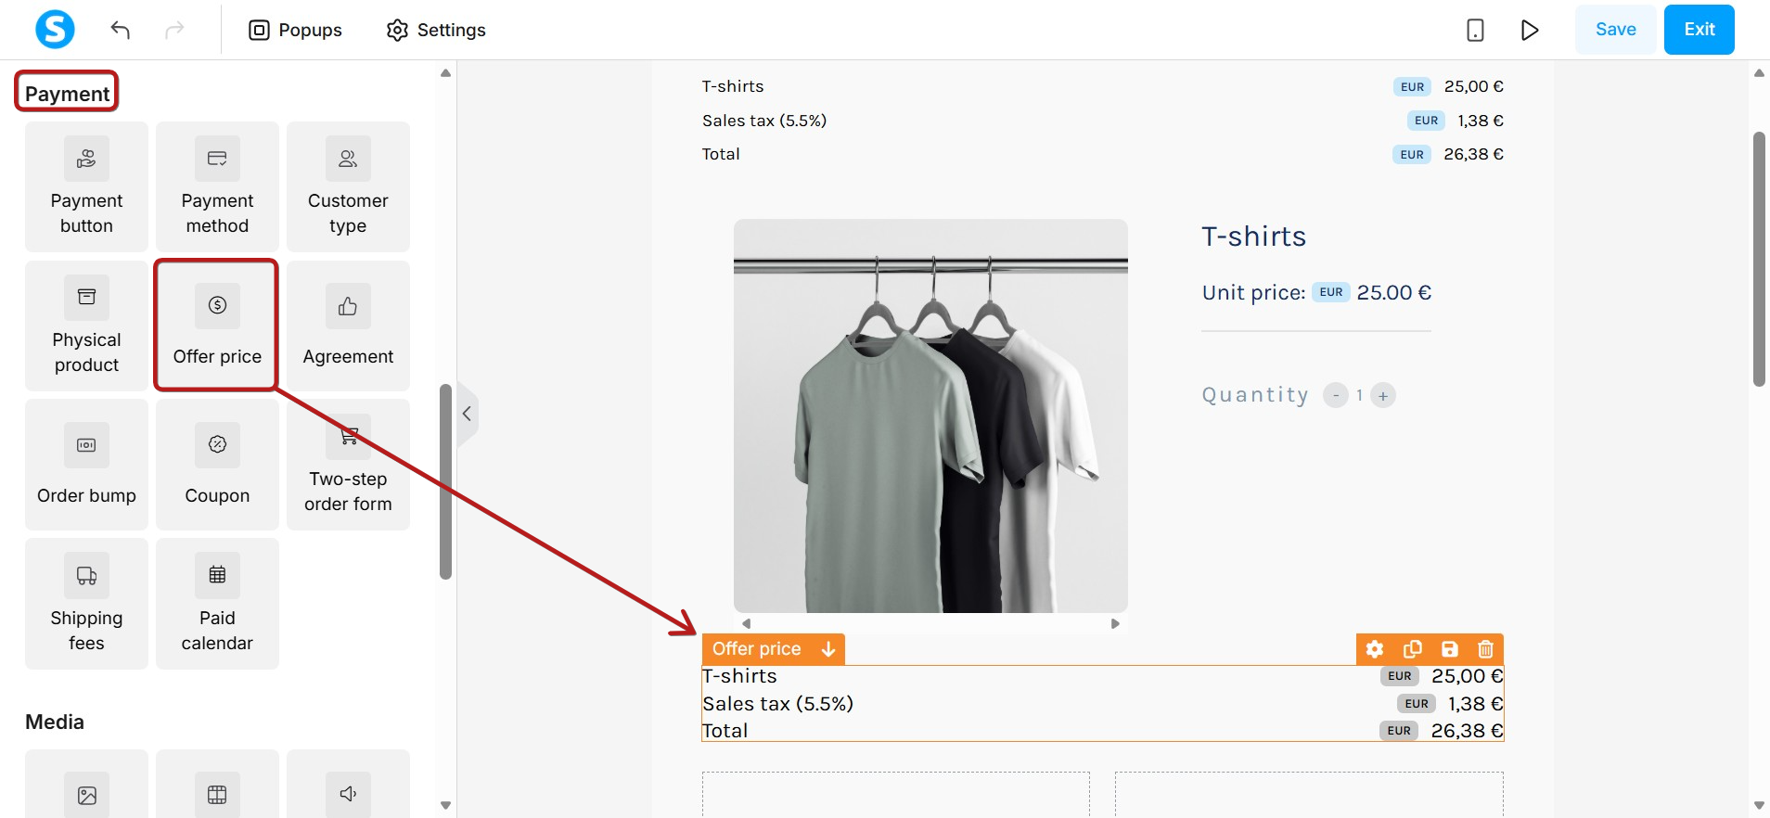Add the Payment method element
This screenshot has width=1770, height=818.
(217, 186)
